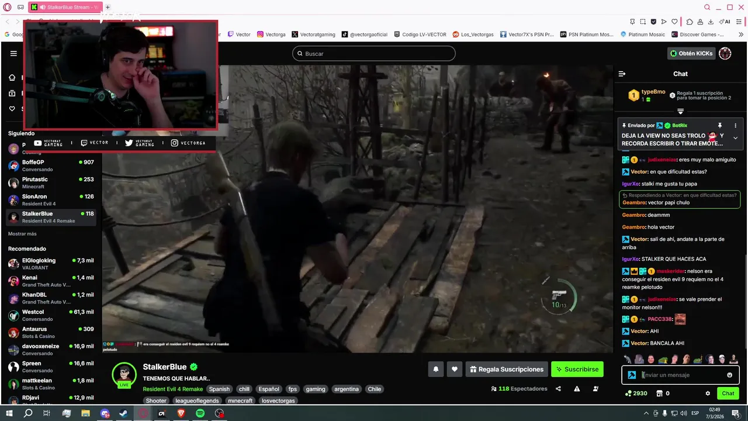Open Brave browser from the taskbar
This screenshot has width=748, height=421.
click(x=181, y=413)
